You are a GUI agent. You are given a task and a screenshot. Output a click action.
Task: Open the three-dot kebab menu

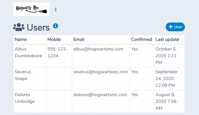click(56, 10)
